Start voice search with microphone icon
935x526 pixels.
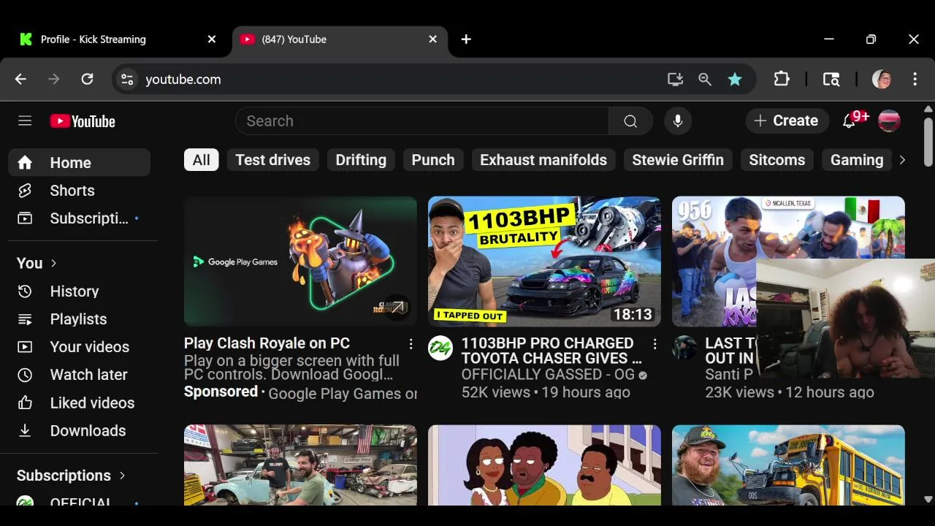pos(678,121)
